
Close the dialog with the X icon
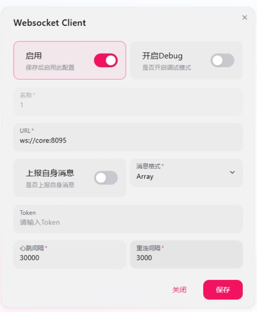pyautogui.click(x=244, y=18)
